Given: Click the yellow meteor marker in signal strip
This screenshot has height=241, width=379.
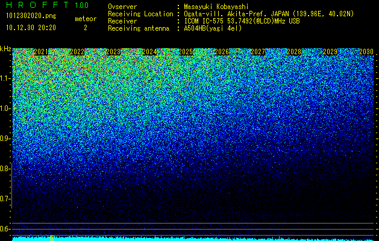Looking at the screenshot, I should click(x=51, y=238).
